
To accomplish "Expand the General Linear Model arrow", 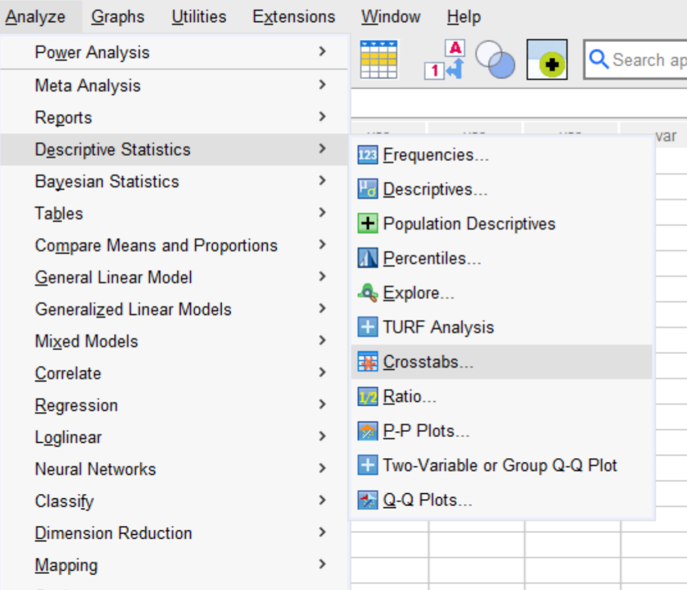I will click(322, 277).
